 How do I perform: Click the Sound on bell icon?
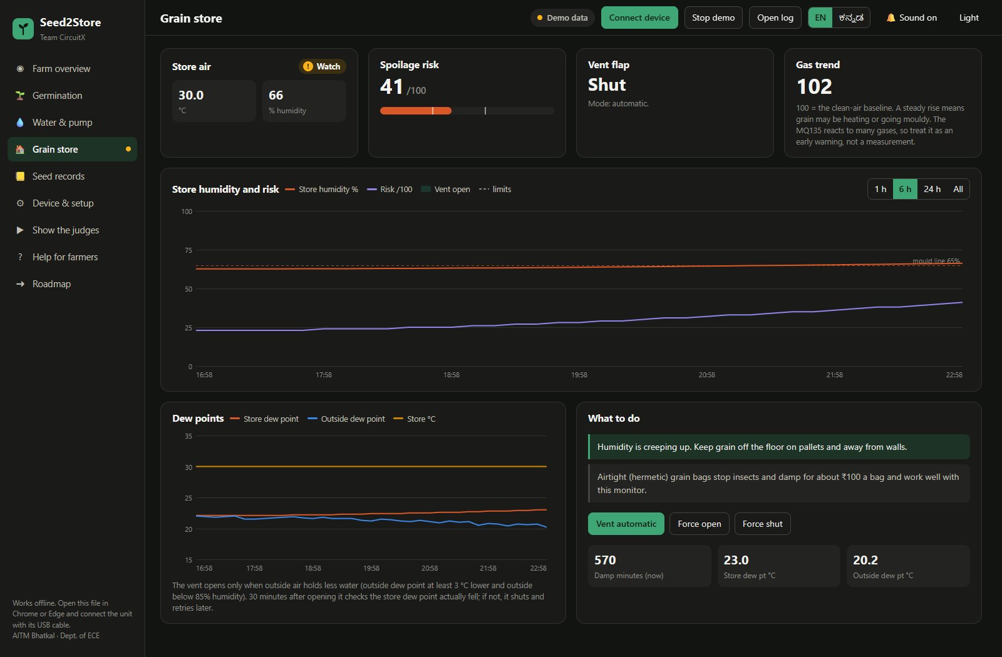click(891, 18)
